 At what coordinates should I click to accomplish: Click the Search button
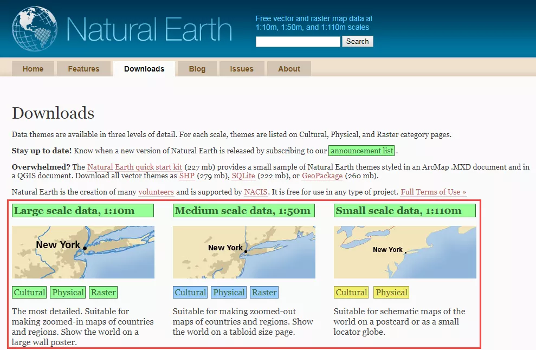(358, 41)
